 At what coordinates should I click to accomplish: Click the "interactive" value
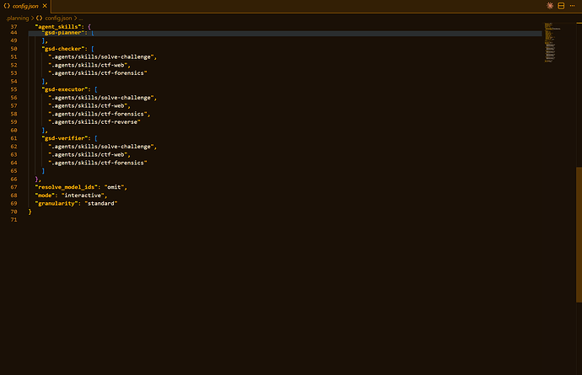(83, 196)
